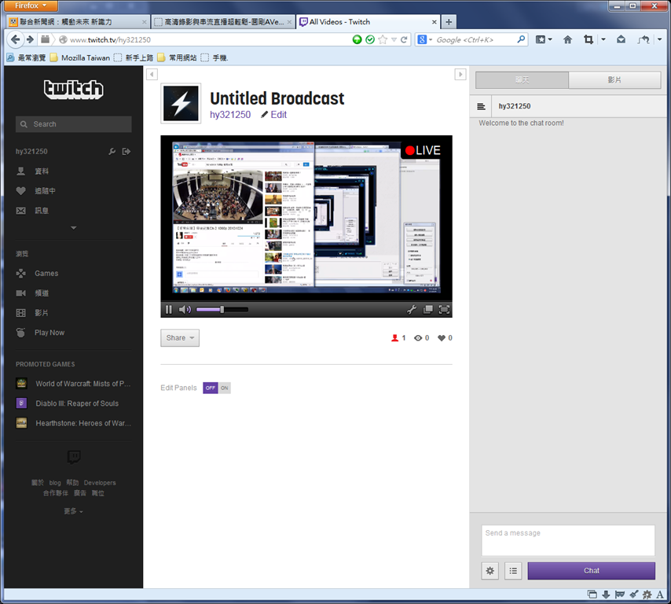Pause the live stream playback
The image size is (671, 604).
coord(169,309)
